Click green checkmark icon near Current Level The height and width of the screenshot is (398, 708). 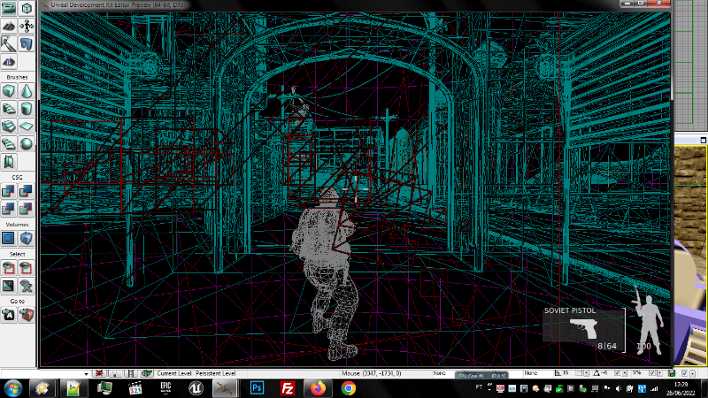click(147, 373)
